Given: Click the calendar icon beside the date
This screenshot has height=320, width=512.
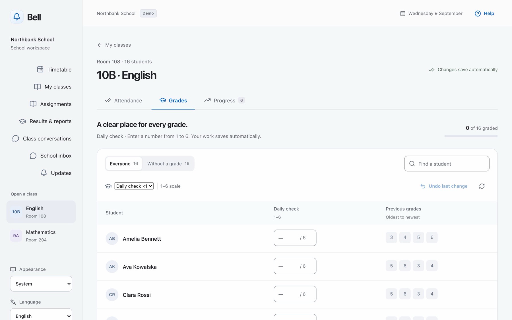Looking at the screenshot, I should (x=403, y=13).
